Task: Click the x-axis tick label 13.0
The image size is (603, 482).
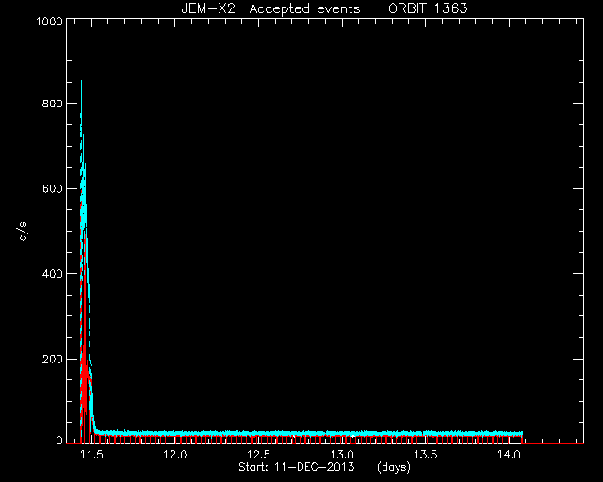Action: [342, 455]
